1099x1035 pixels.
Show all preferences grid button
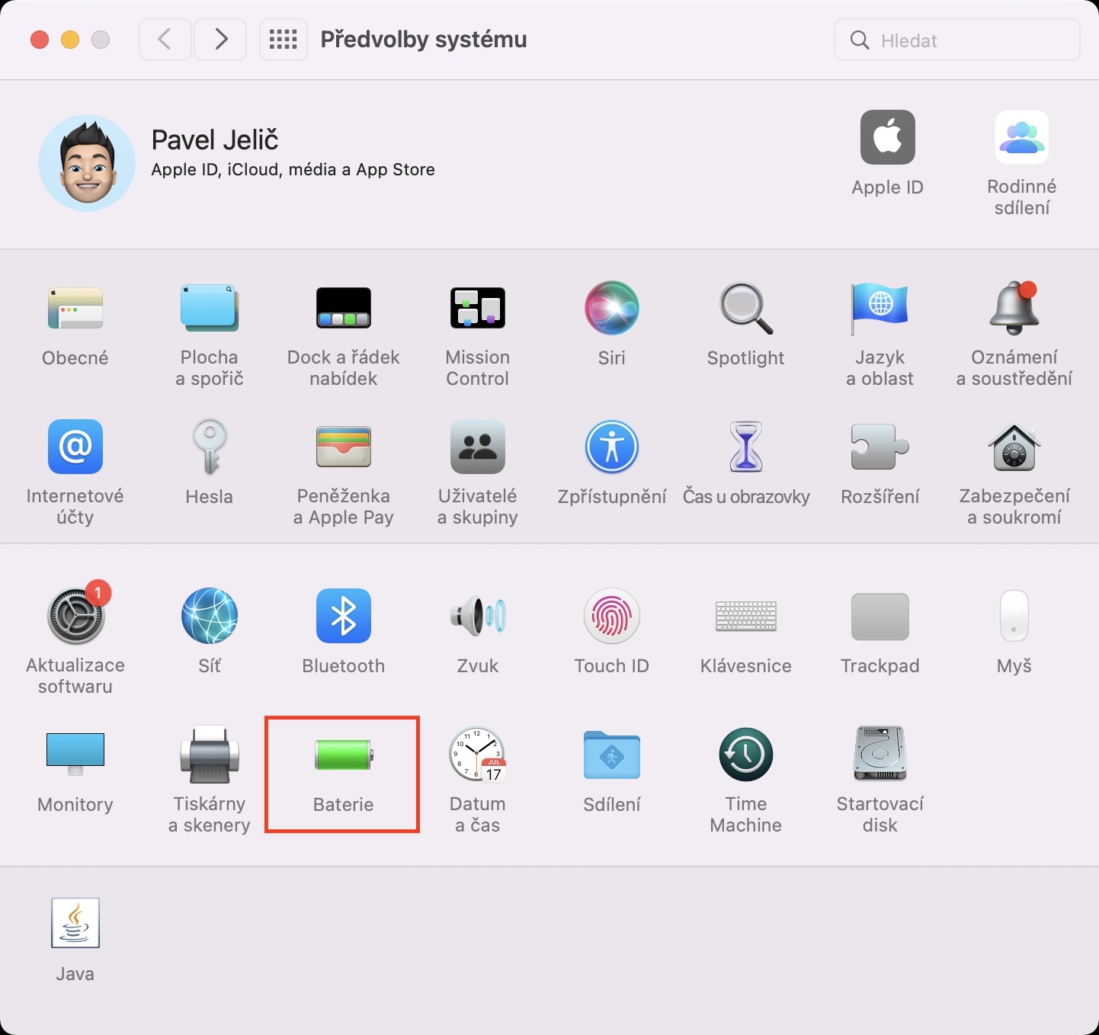(x=284, y=39)
